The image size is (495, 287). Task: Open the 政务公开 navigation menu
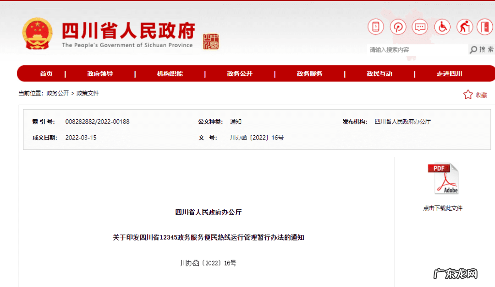click(x=239, y=73)
